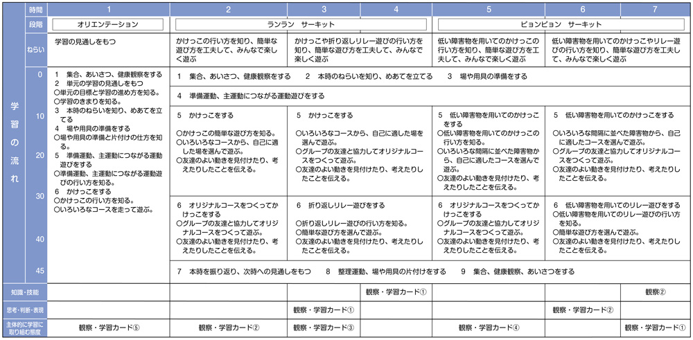The width and height of the screenshot is (693, 340).
Task: Click the '観察・学習カード⑤' cell
Action: coord(109,328)
